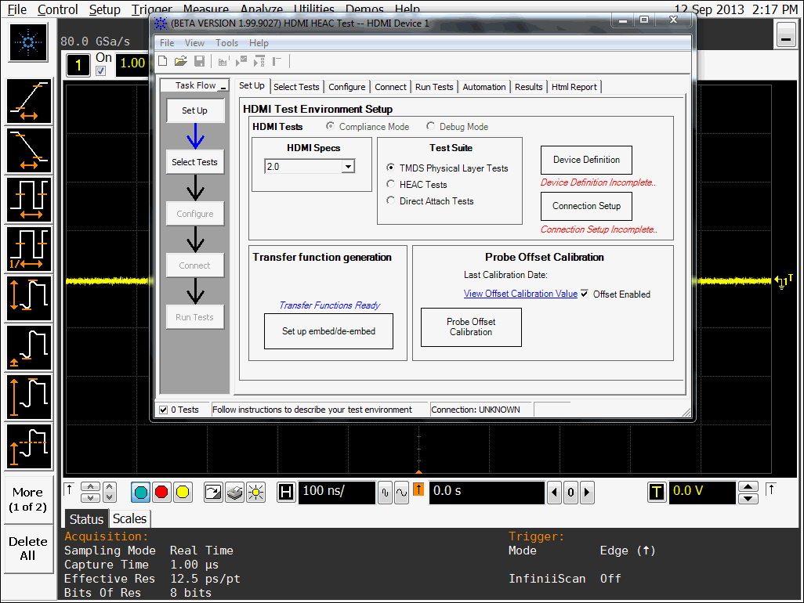
Task: Open the HDMI Specs dropdown
Action: tap(348, 167)
